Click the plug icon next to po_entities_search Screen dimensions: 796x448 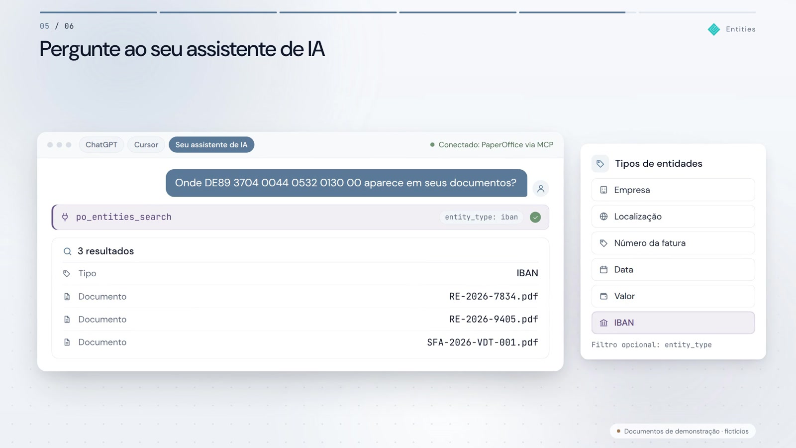pos(65,217)
